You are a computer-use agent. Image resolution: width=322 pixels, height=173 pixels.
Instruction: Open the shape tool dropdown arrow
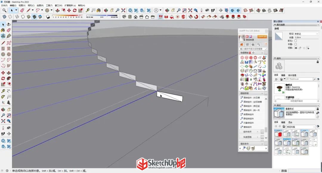pyautogui.click(x=52, y=10)
